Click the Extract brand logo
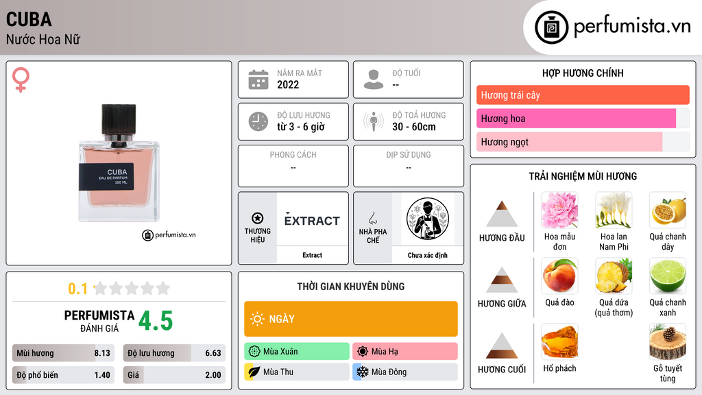The width and height of the screenshot is (702, 395). point(312,219)
